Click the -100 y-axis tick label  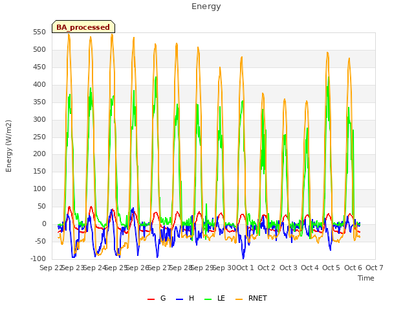[x=38, y=259]
